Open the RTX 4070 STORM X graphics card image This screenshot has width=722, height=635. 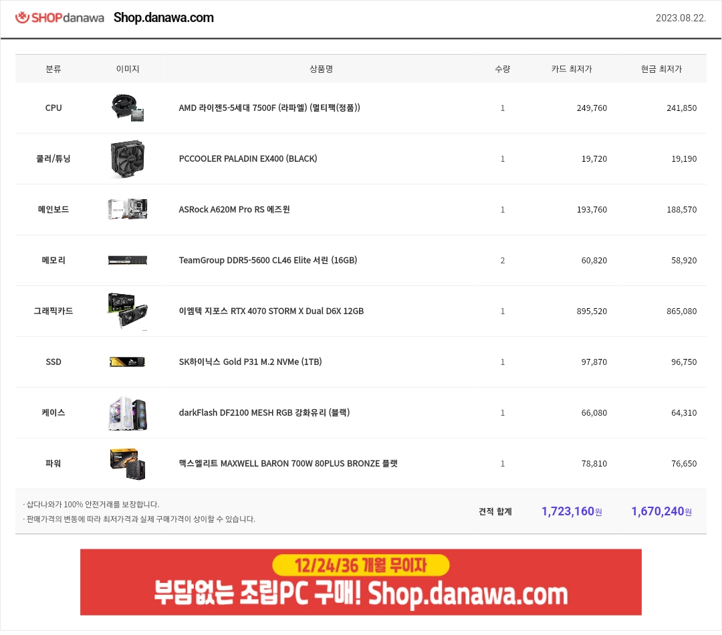(128, 311)
